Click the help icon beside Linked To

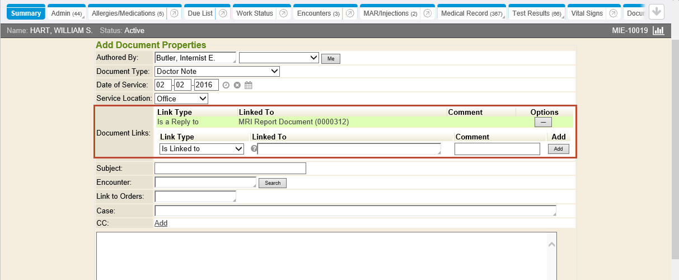[x=254, y=149]
